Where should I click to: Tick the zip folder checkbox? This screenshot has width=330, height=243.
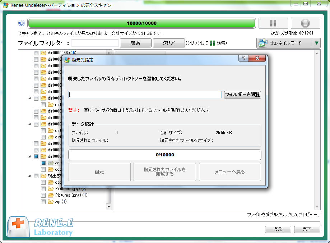coord(43,202)
